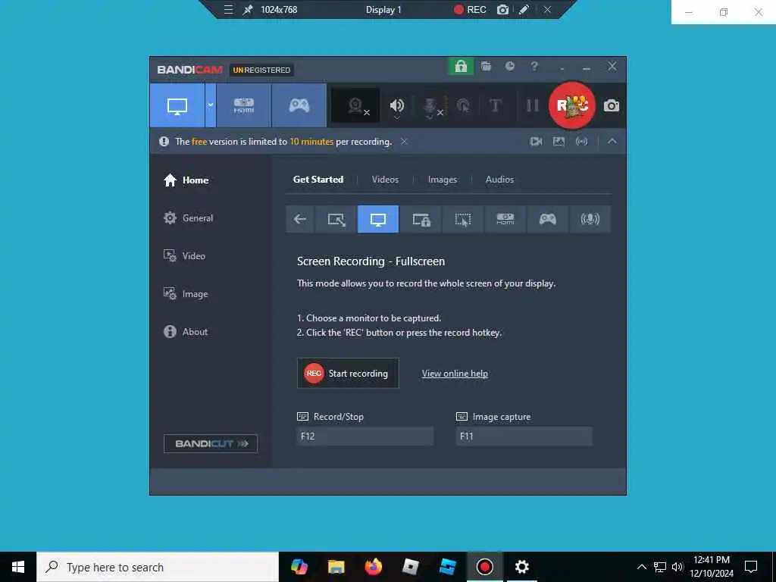Toggle the mouse click effect icon
The width and height of the screenshot is (776, 582).
[463, 105]
